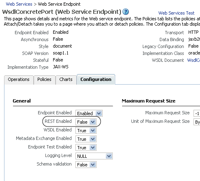Open Schema validation combo showing False
This screenshot has height=181, width=200.
[86, 165]
